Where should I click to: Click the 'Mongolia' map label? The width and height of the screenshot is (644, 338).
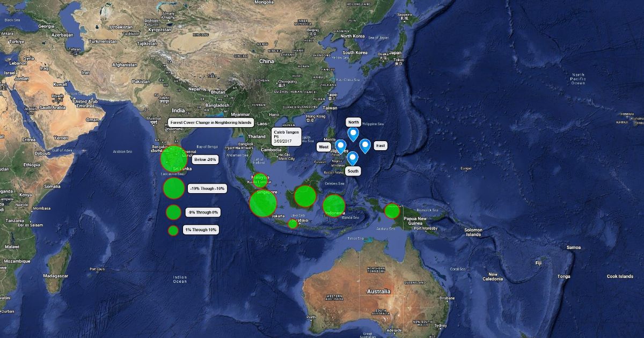[x=264, y=2]
